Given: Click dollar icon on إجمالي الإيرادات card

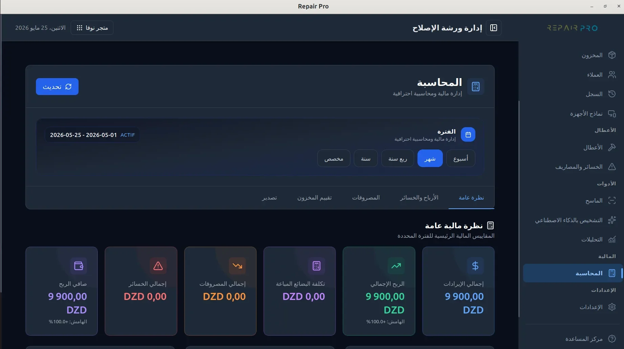Looking at the screenshot, I should click(x=475, y=266).
